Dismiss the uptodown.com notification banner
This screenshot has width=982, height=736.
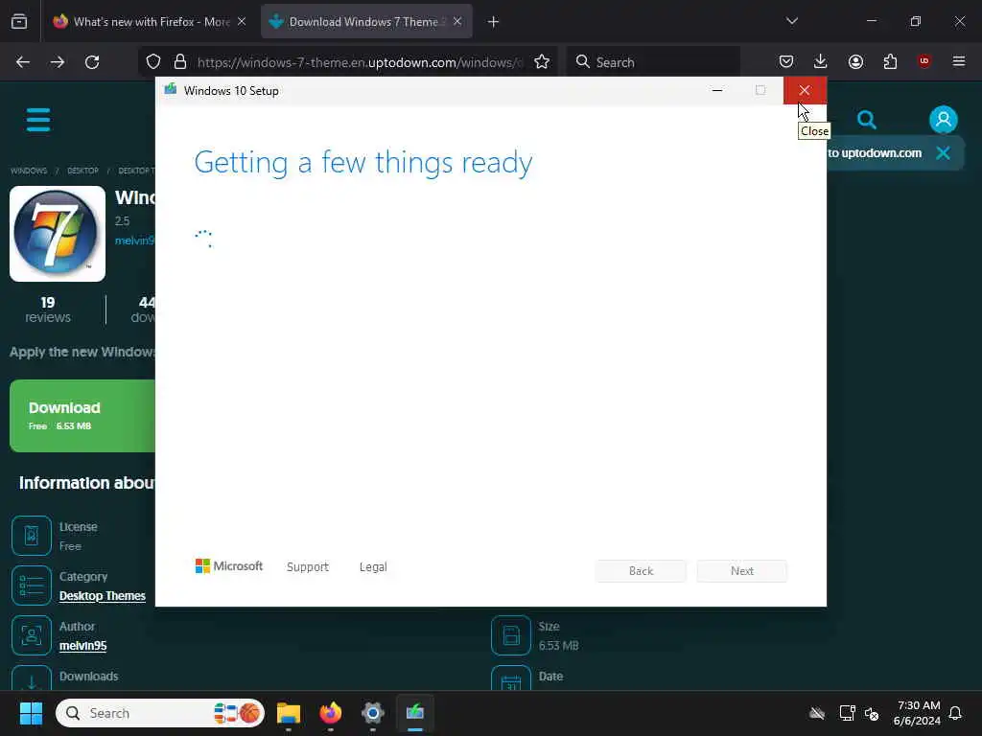click(x=944, y=152)
